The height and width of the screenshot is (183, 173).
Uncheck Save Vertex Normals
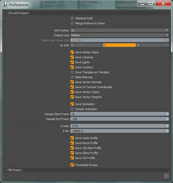pos(72,82)
